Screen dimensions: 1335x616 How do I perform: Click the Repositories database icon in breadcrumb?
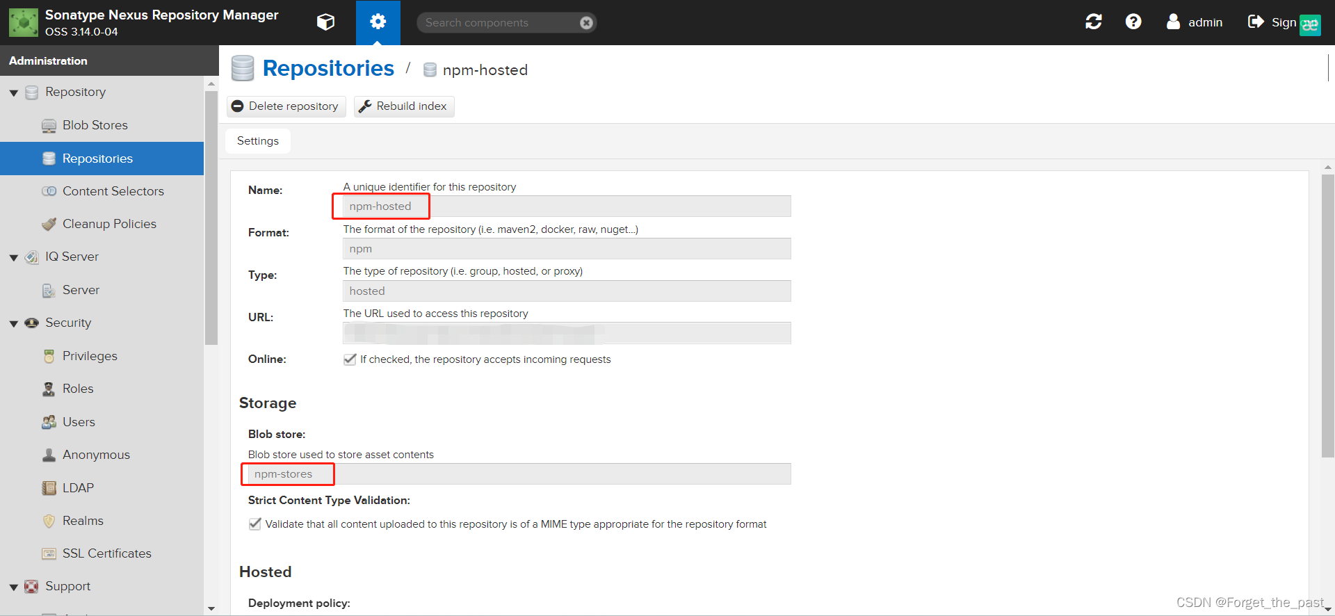pos(243,68)
